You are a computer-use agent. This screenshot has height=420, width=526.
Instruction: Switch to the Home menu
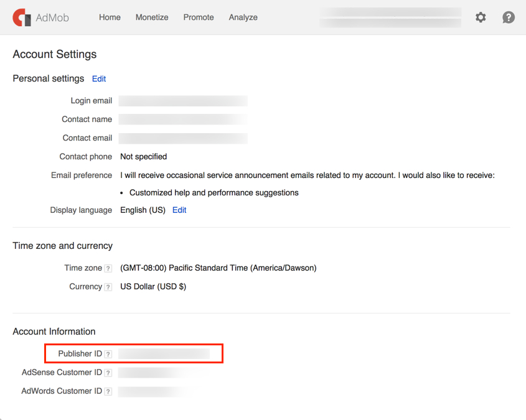point(110,17)
